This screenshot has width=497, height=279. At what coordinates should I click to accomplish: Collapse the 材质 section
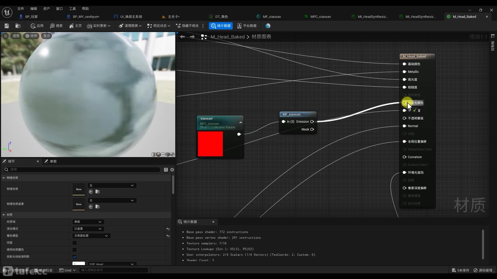click(x=4, y=215)
